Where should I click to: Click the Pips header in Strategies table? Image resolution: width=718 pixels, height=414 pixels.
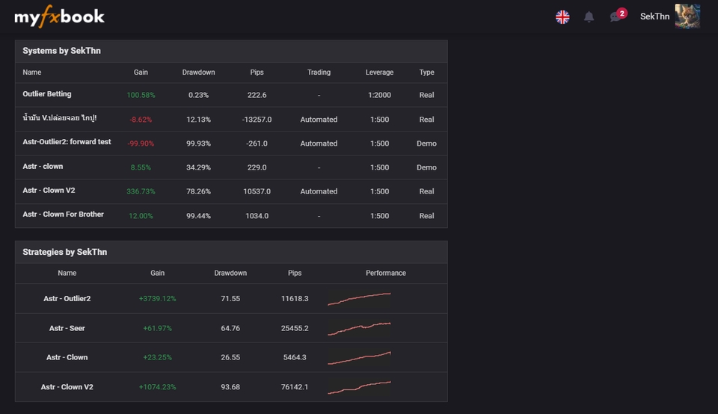point(295,273)
